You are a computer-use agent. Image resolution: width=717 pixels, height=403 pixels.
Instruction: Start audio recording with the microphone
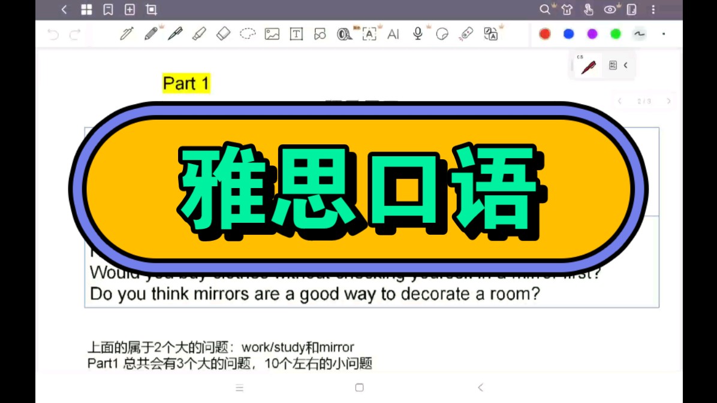(417, 34)
